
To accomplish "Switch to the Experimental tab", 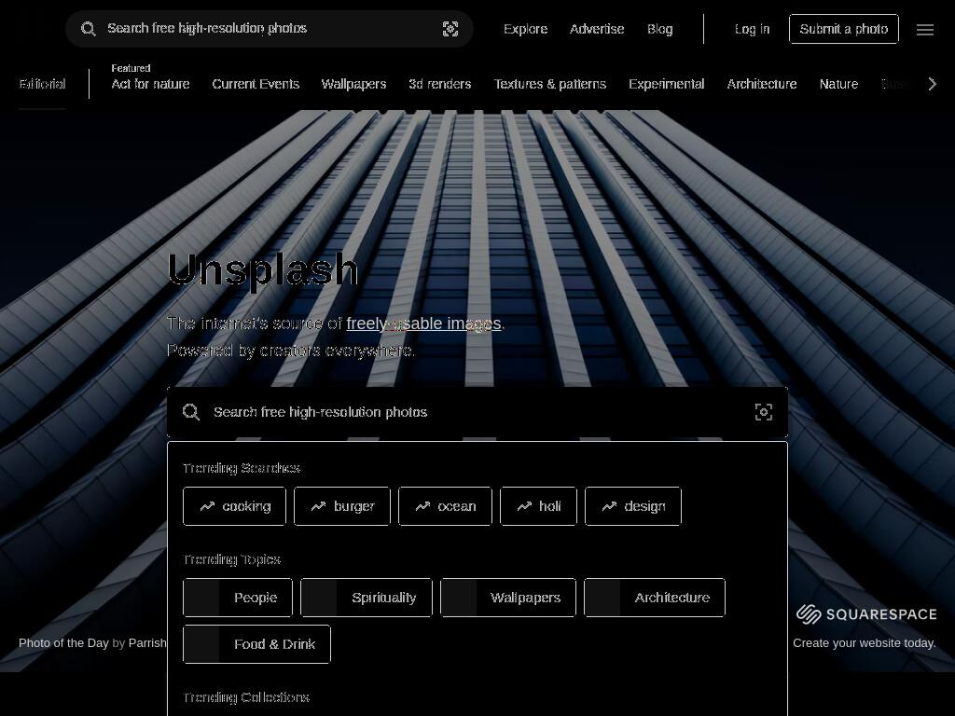I will pyautogui.click(x=666, y=84).
